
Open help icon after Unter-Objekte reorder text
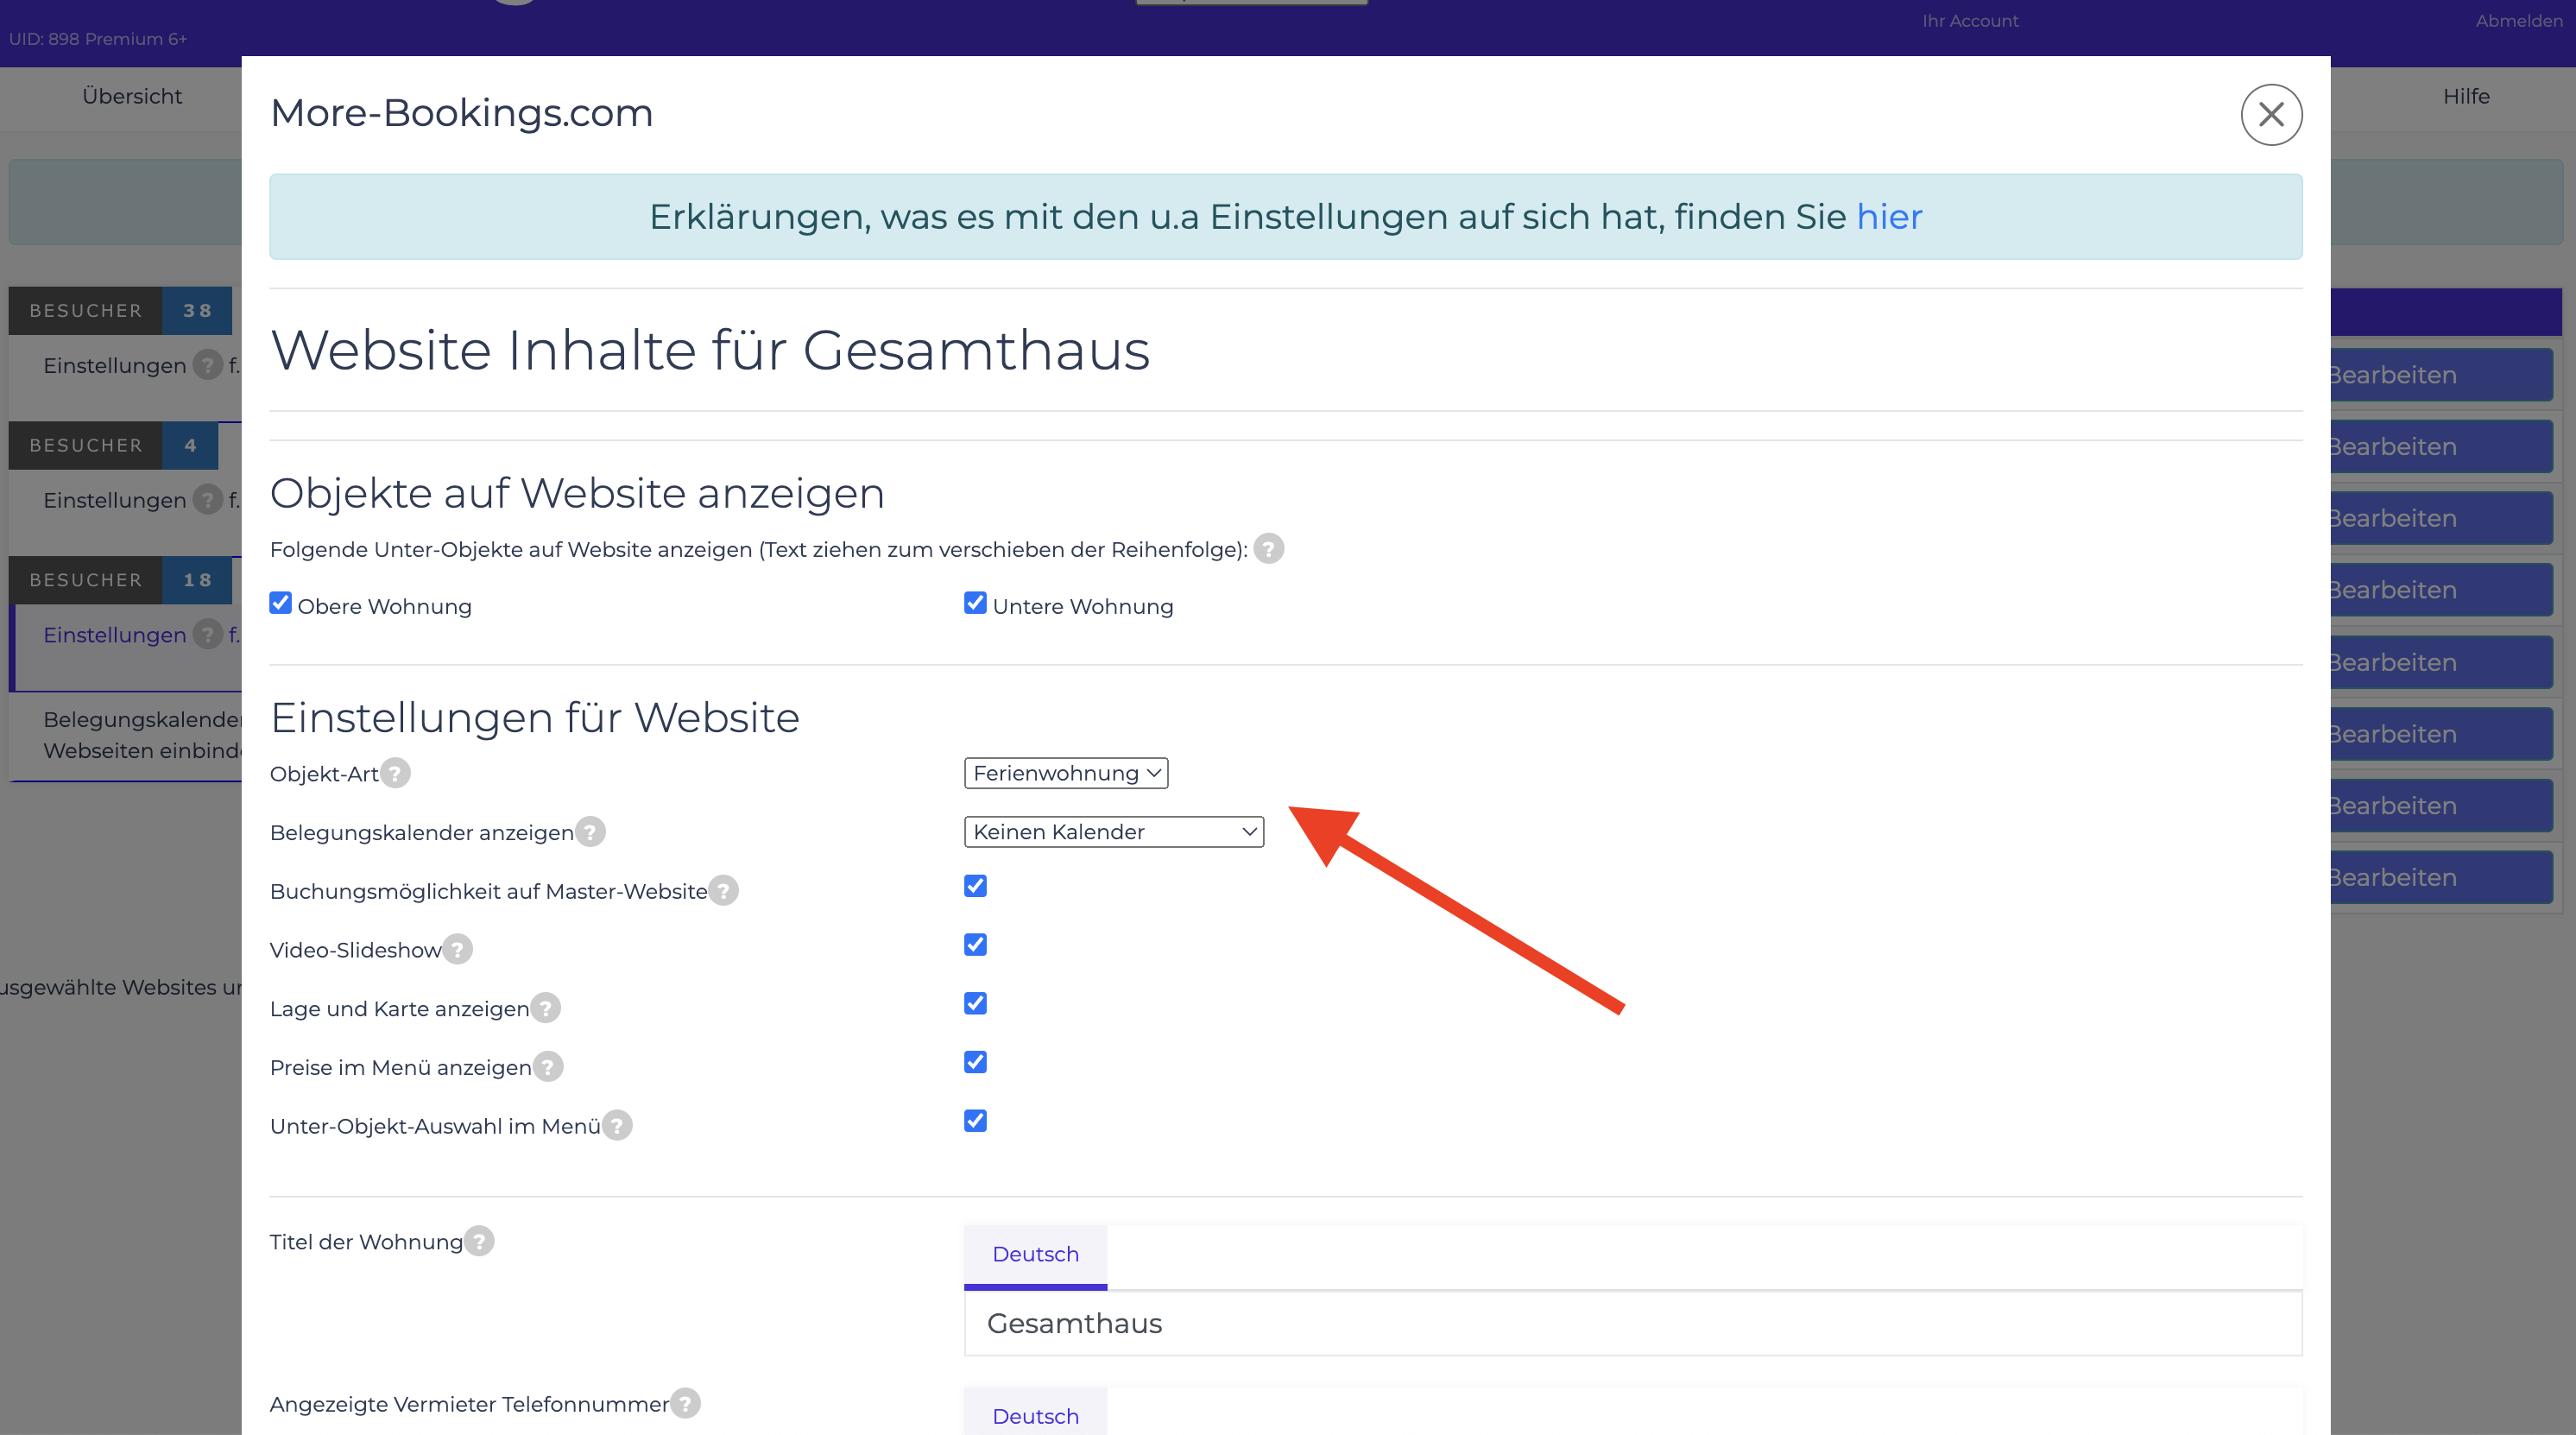click(x=1268, y=549)
